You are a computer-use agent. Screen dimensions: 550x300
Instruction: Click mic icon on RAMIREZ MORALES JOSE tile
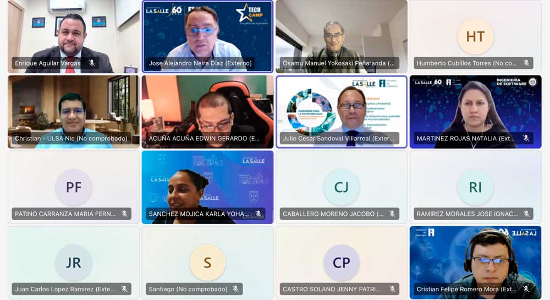coord(526,214)
